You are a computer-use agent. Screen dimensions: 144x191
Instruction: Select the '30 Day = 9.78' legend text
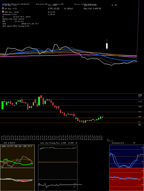tap(10, 8)
